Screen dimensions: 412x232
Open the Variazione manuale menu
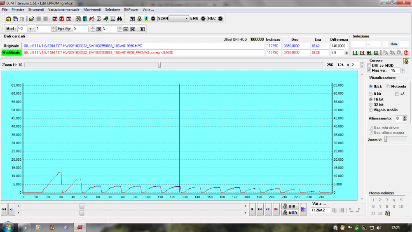[x=63, y=10]
